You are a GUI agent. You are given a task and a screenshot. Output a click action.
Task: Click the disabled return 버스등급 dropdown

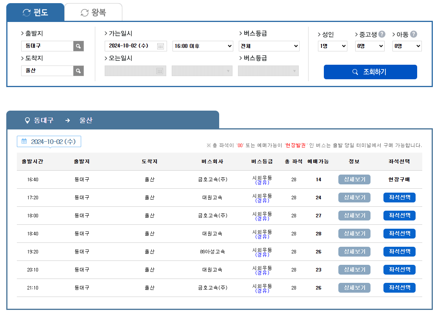269,71
